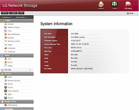
Task: Open the Time machine icon
Action: coord(6,91)
